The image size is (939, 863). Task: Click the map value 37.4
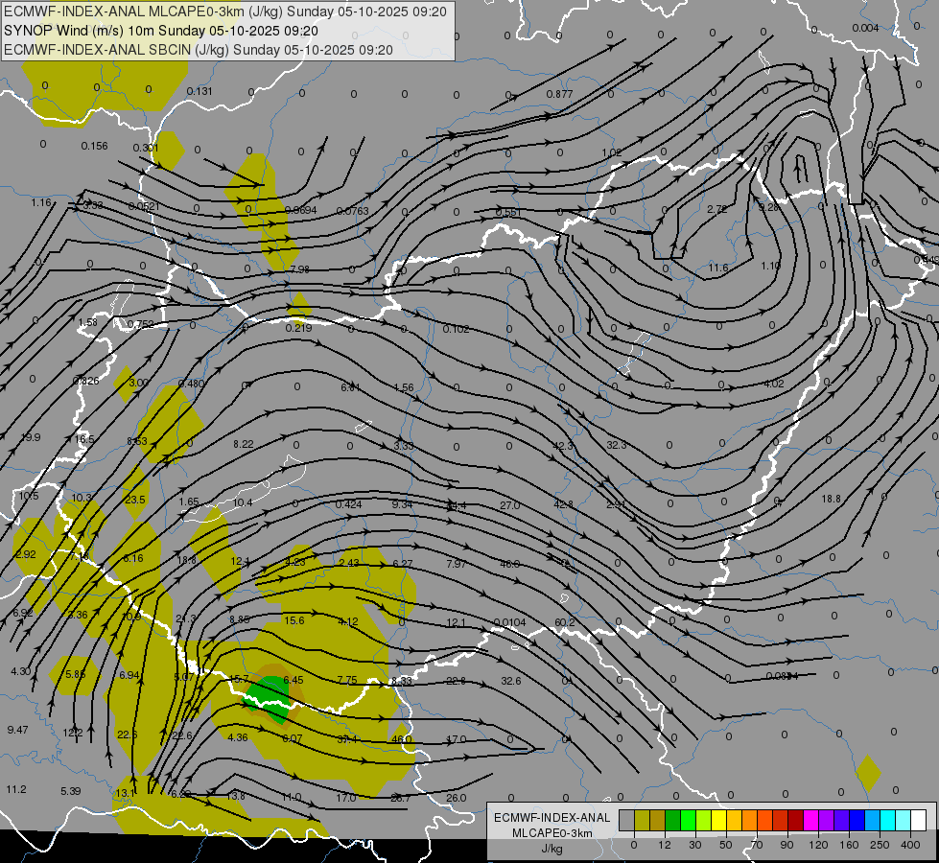point(347,739)
